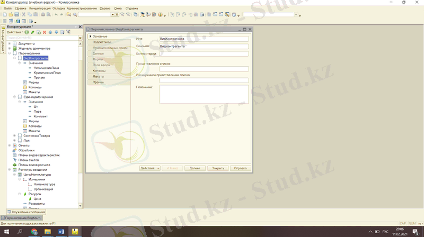Viewport: 424px width, 237px height.
Task: Move the object down with the blue down arrow
Action: point(56,32)
